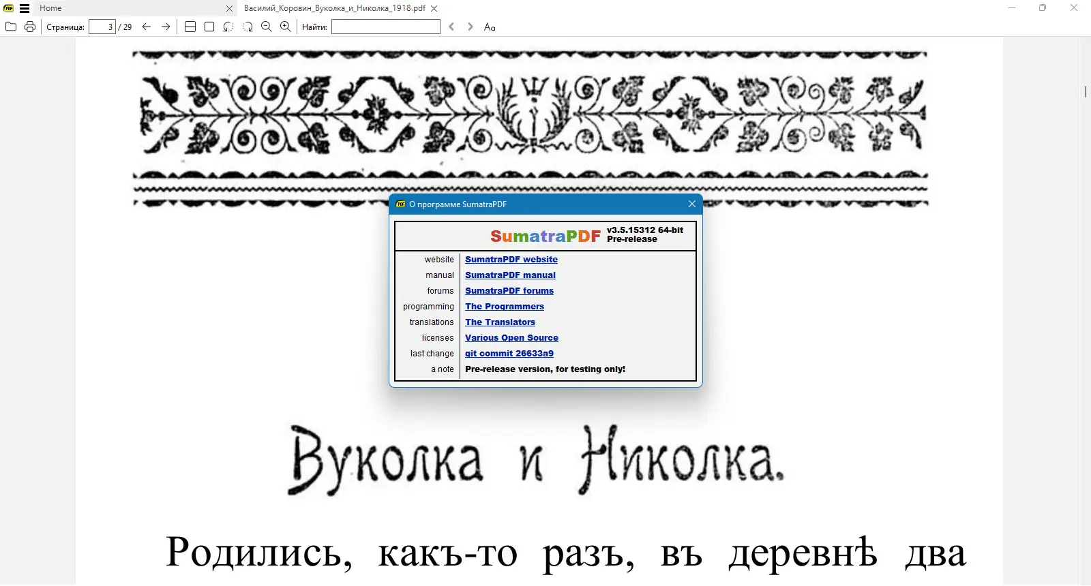
Task: Go to previous page with left arrow
Action: tap(147, 27)
